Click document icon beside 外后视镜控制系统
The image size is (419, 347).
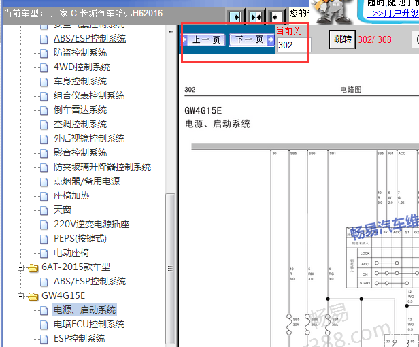point(44,139)
